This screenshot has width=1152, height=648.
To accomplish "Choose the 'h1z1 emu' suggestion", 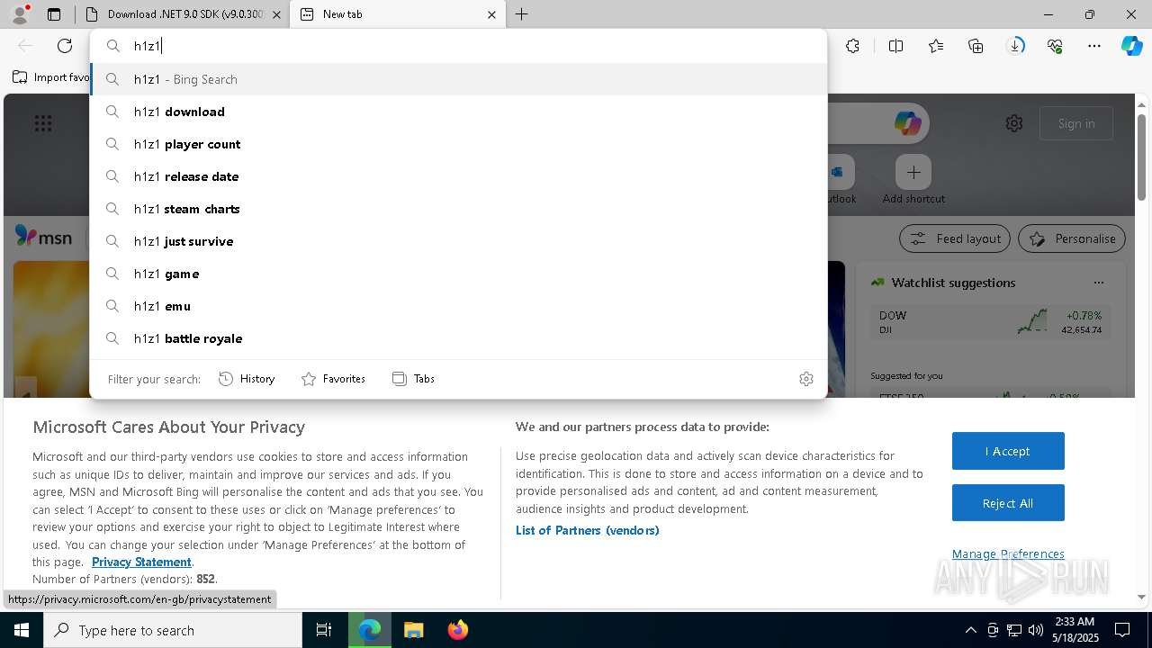I will [x=458, y=306].
